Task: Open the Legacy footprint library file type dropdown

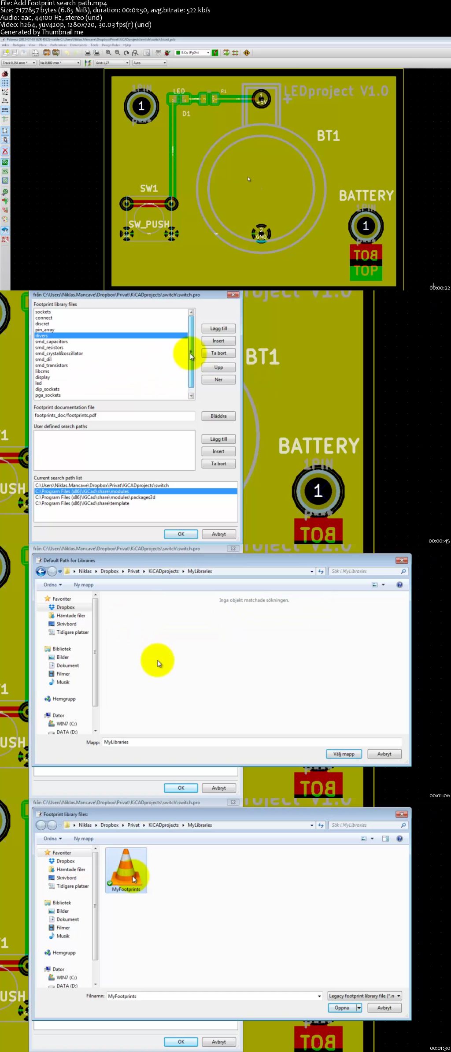Action: click(365, 996)
